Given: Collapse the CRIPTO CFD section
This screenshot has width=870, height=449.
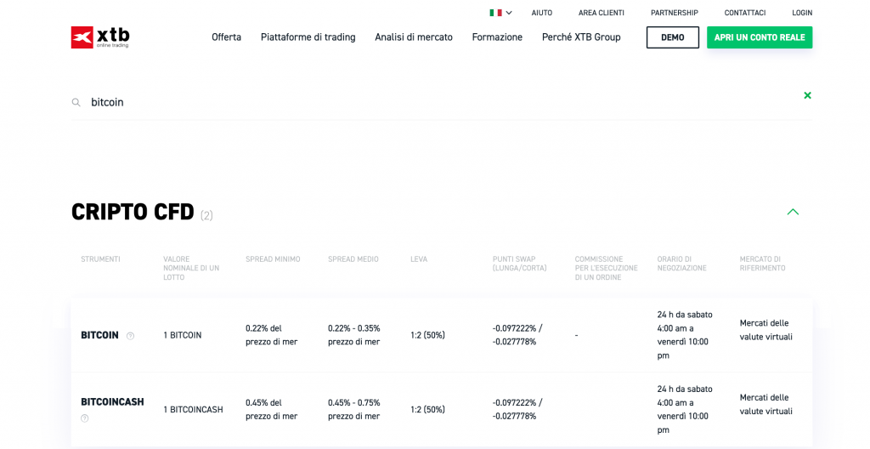Looking at the screenshot, I should [793, 212].
